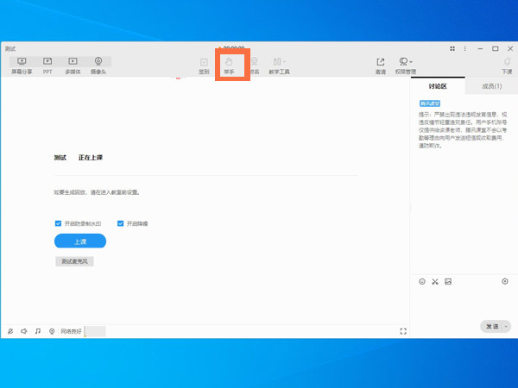The width and height of the screenshot is (518, 388).
Task: Click the fullscreen icon at bottom right of whiteboard
Action: 403,331
